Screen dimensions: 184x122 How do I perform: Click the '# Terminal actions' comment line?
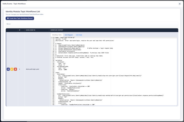point(75,57)
